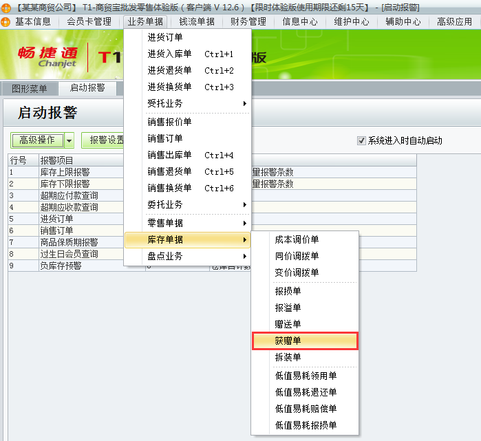Toggle 系统进入时自动启动 checkbox
This screenshot has height=441, width=481.
click(x=361, y=141)
